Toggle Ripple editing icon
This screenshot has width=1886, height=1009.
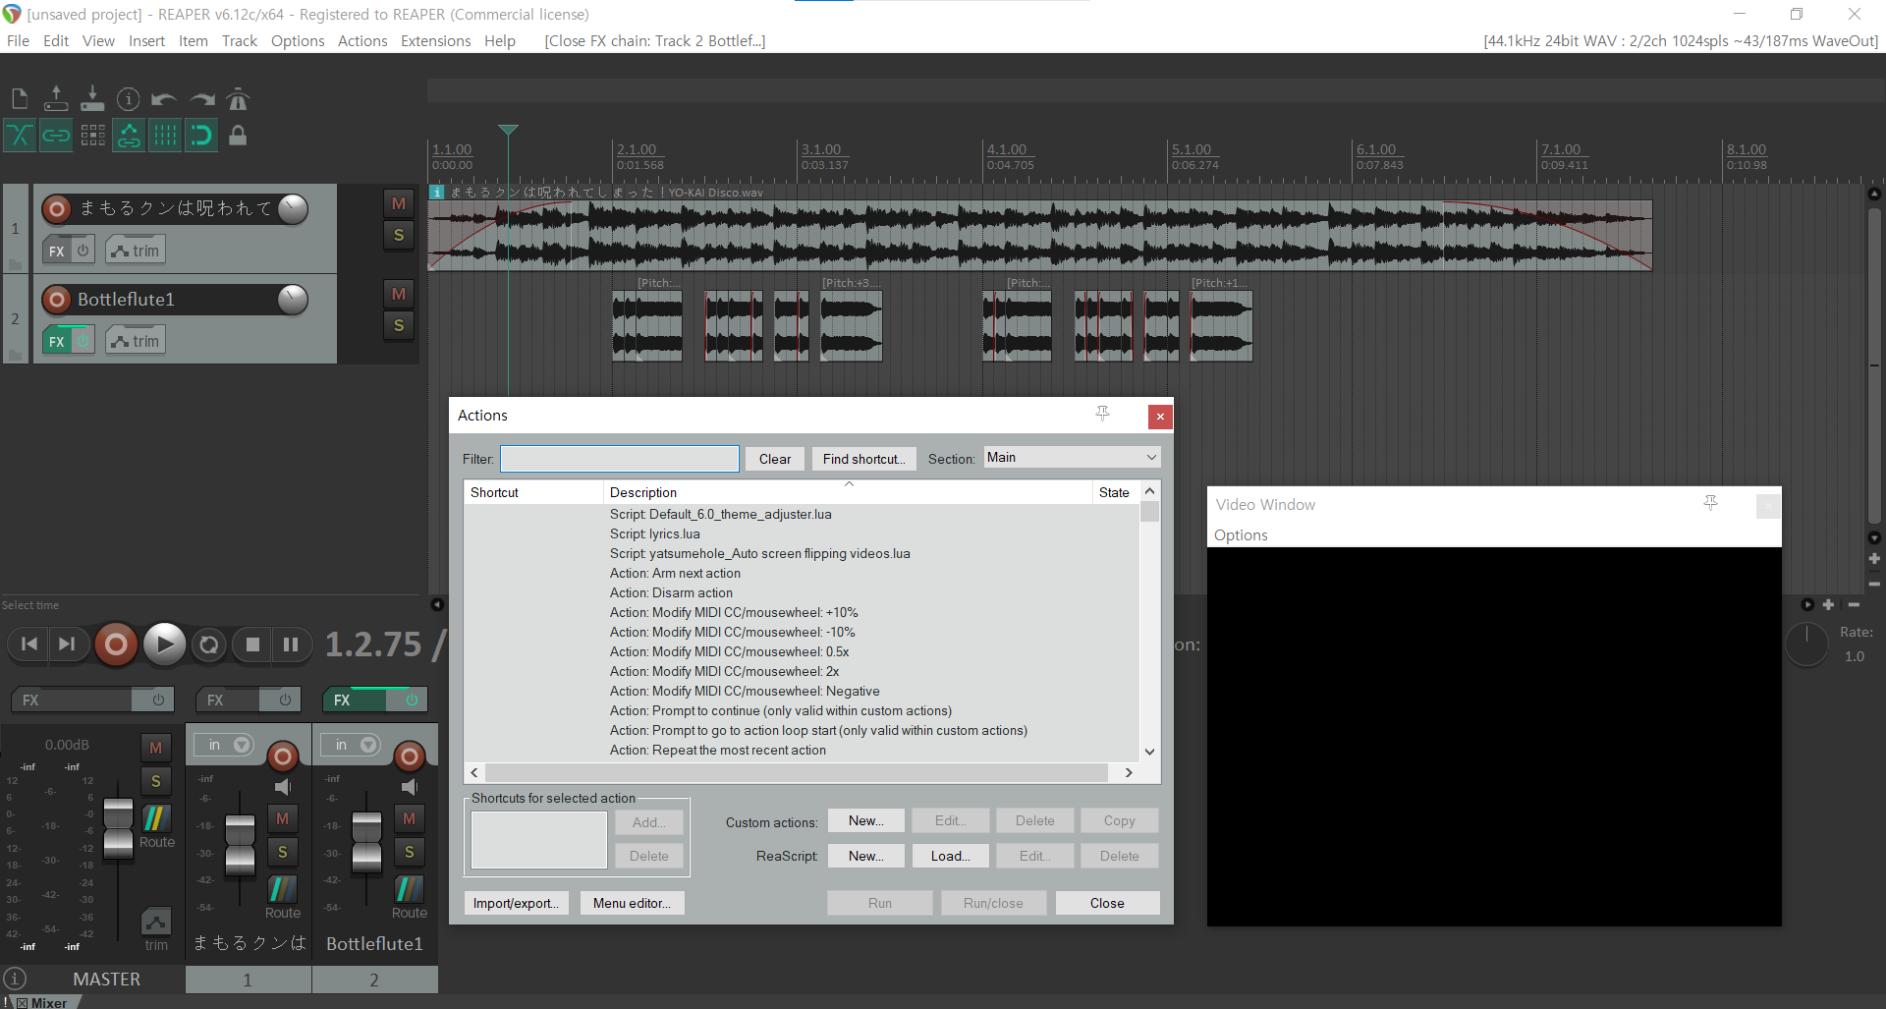click(92, 135)
